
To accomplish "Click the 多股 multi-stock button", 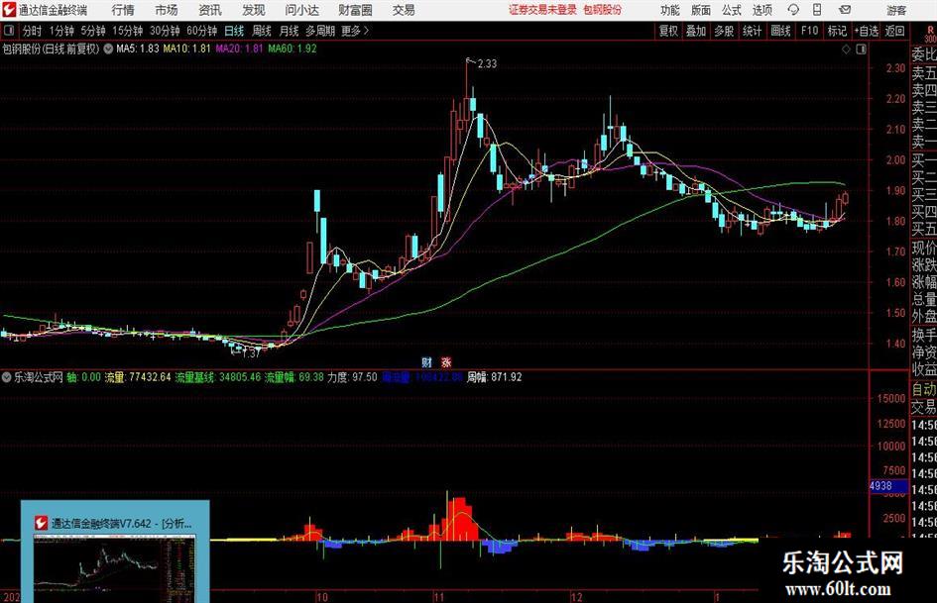I will tap(724, 31).
